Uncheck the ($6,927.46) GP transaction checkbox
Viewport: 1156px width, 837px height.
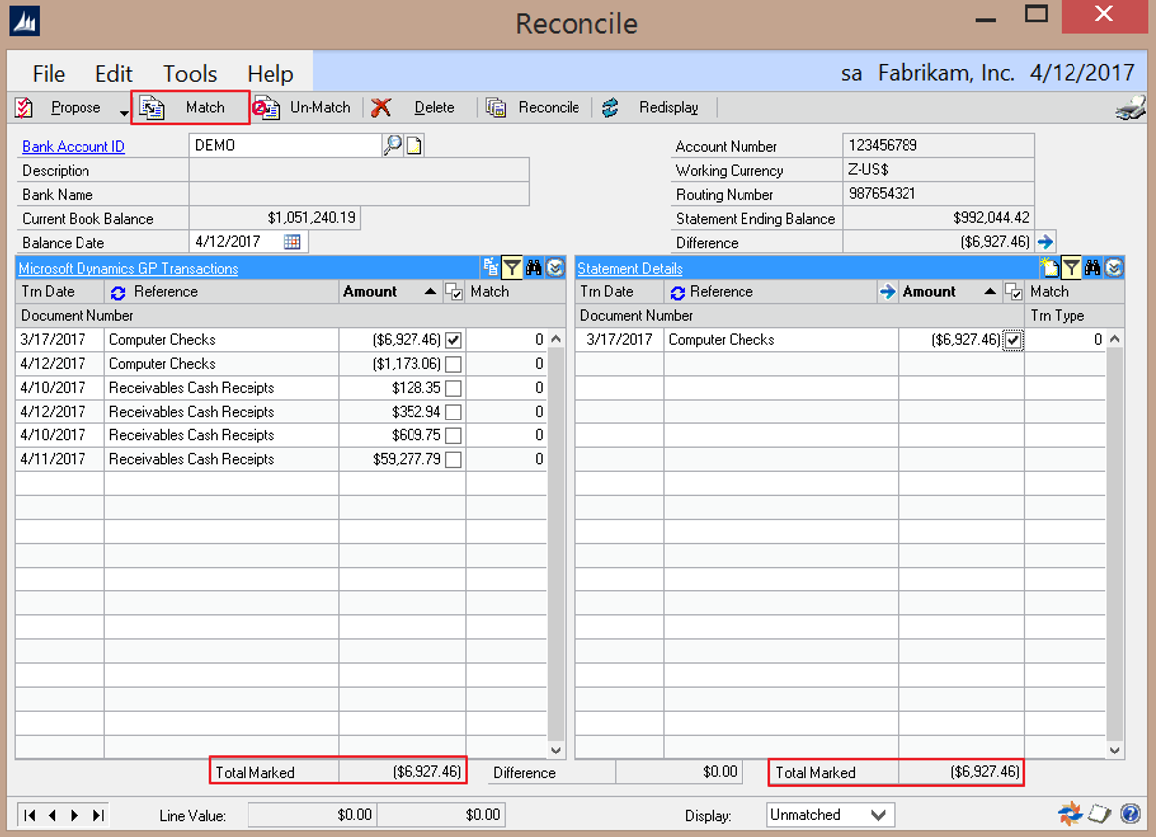click(453, 340)
